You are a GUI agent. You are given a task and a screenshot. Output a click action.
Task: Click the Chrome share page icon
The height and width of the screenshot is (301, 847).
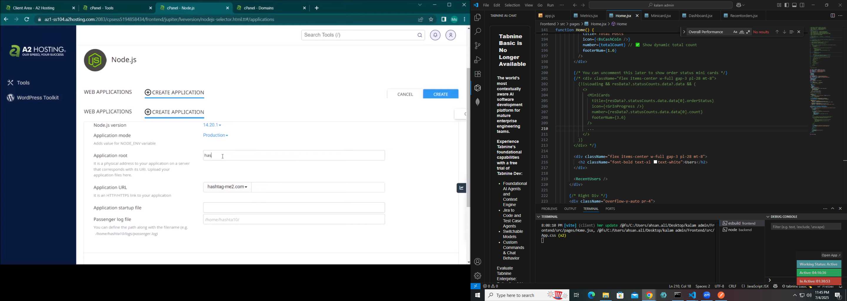click(x=420, y=19)
